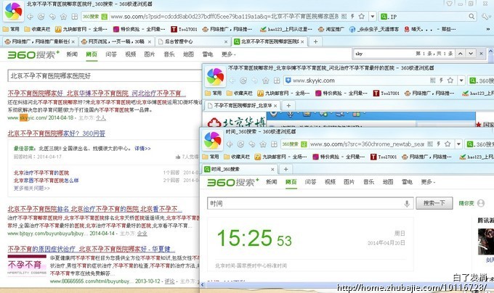Click the lightning icon in 时间 window address bar
This screenshot has width=494, height=293.
(439, 144)
